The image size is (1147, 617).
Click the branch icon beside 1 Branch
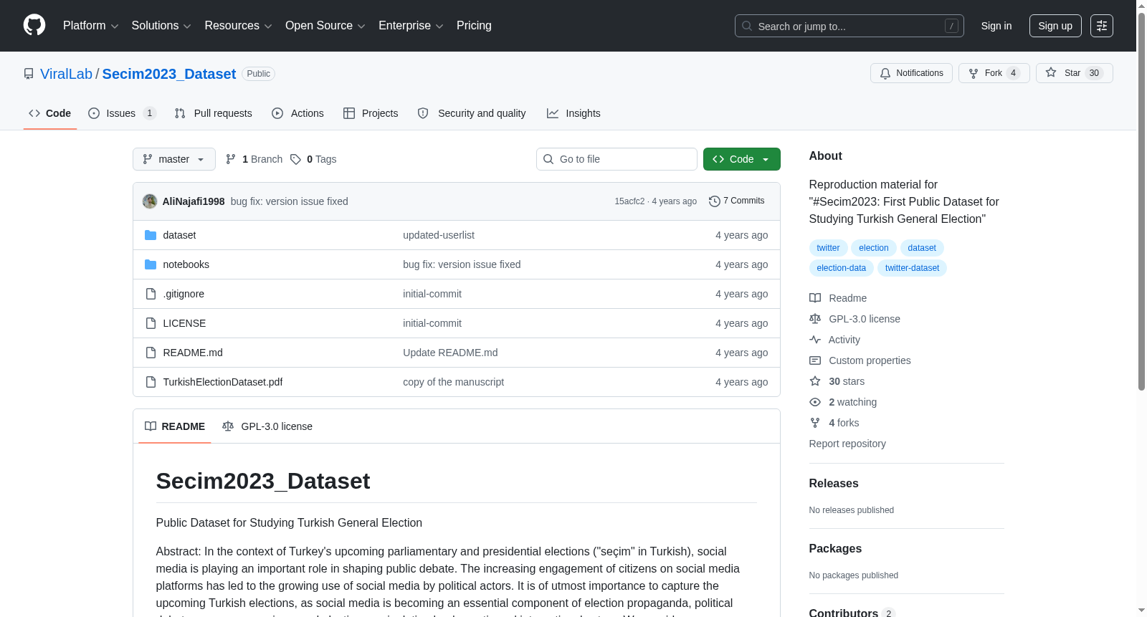point(231,159)
